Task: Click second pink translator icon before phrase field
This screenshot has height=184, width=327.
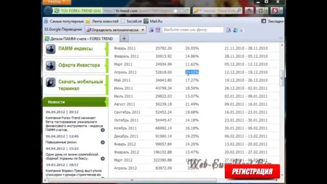Action: click(158, 30)
